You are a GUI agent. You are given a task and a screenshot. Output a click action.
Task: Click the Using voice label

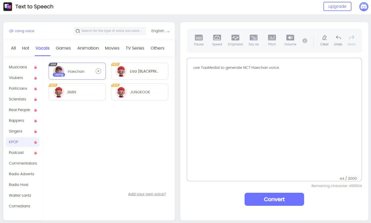pos(25,31)
